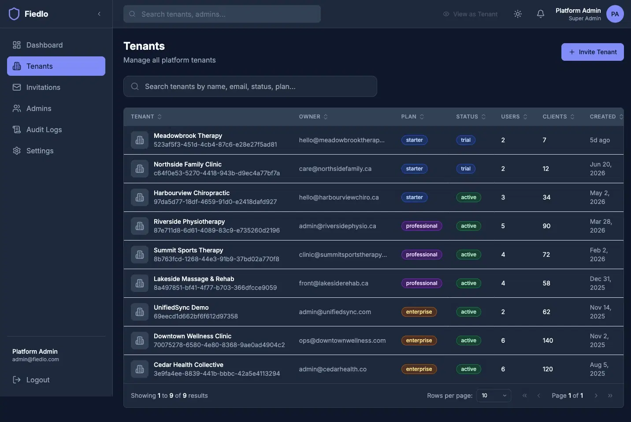Click the Fiedlo shield logo

point(14,14)
